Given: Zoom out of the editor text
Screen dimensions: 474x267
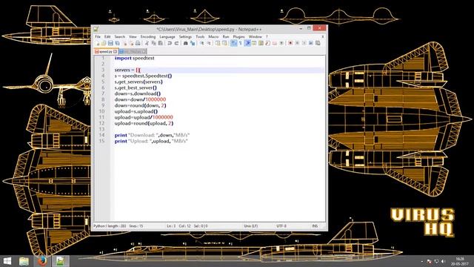Looking at the screenshot, I should (210, 43).
